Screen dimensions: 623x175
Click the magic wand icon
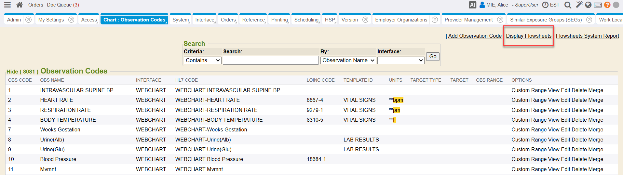click(579, 5)
